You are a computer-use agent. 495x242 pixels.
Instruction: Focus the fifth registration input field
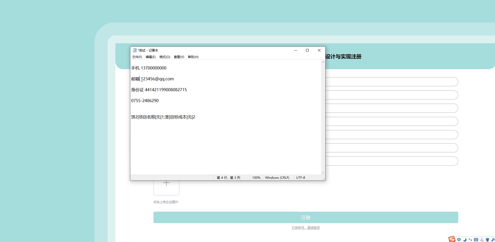tap(392, 134)
